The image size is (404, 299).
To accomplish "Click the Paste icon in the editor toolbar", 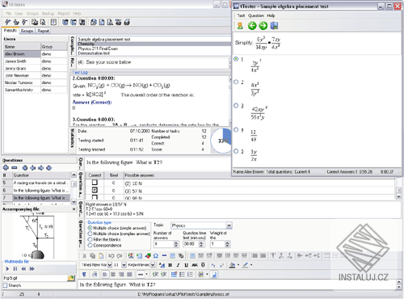I will [101, 256].
